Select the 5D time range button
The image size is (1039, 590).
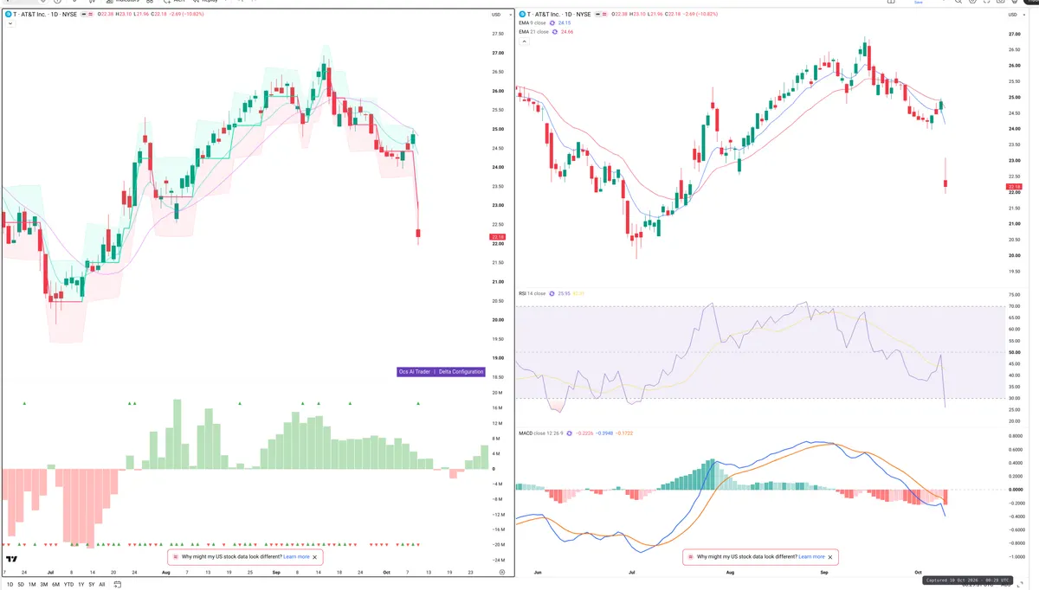pos(21,585)
